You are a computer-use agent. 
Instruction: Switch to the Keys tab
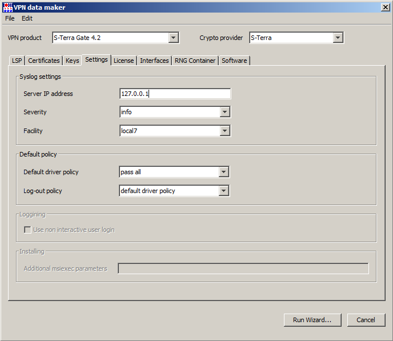click(x=72, y=61)
